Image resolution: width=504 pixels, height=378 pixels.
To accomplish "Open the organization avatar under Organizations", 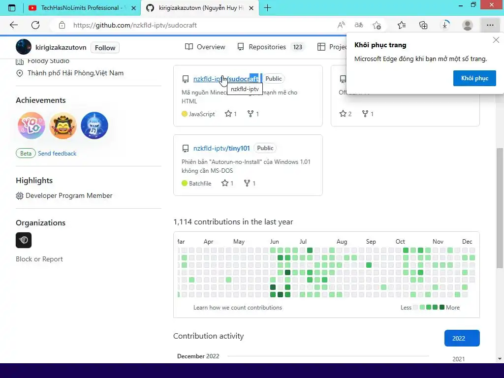I will point(24,240).
